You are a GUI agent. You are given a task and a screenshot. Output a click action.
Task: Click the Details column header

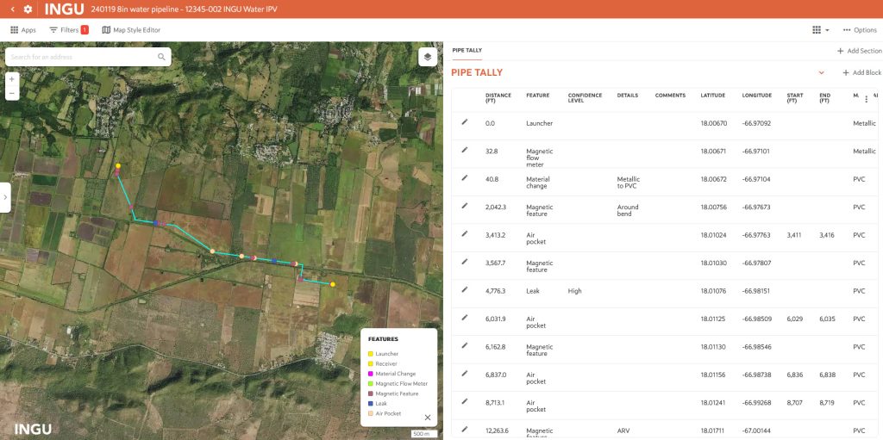pos(628,96)
